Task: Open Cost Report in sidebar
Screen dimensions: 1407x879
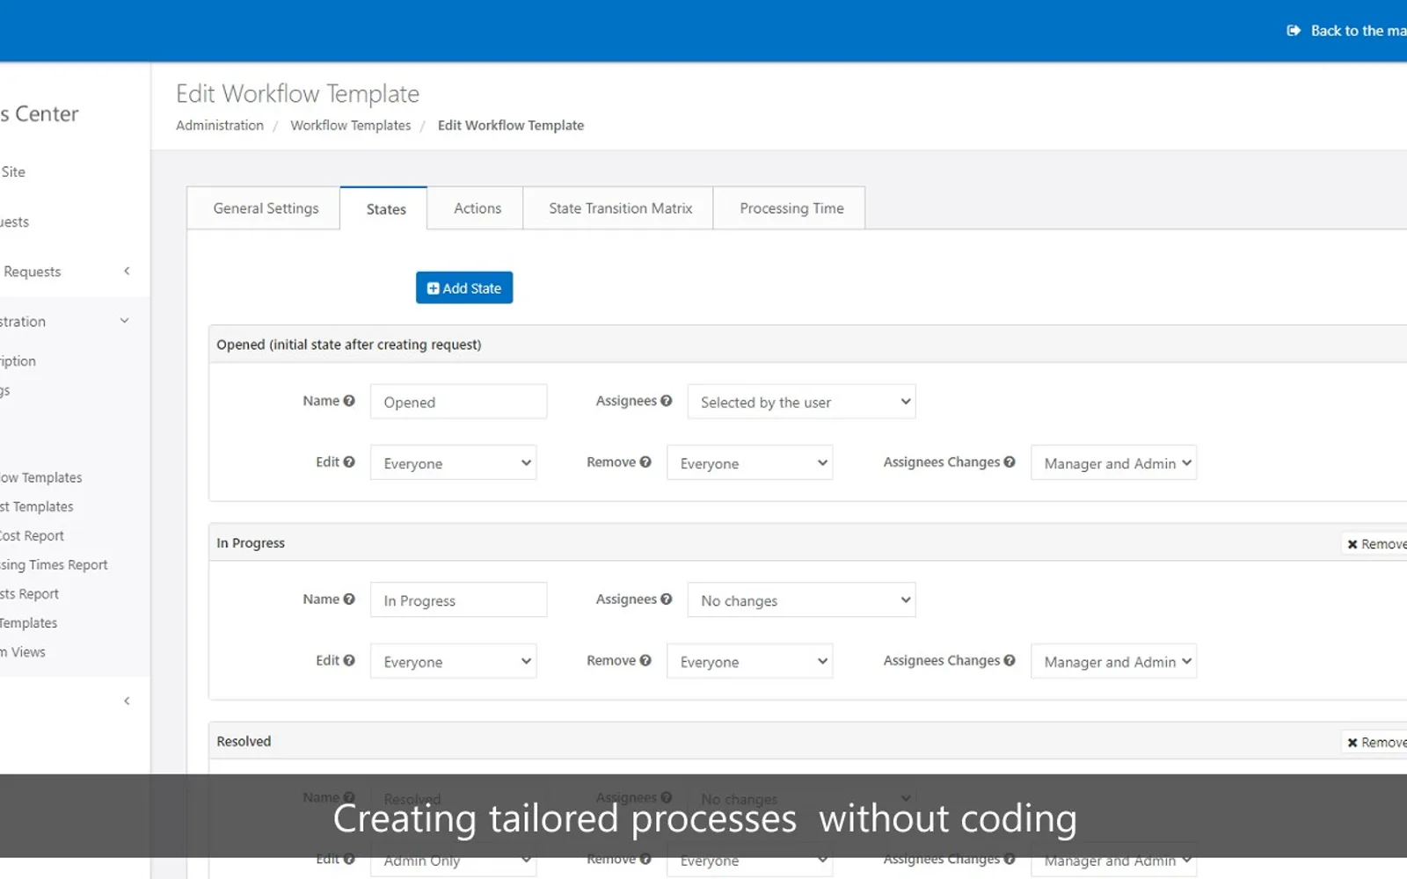Action: [33, 536]
